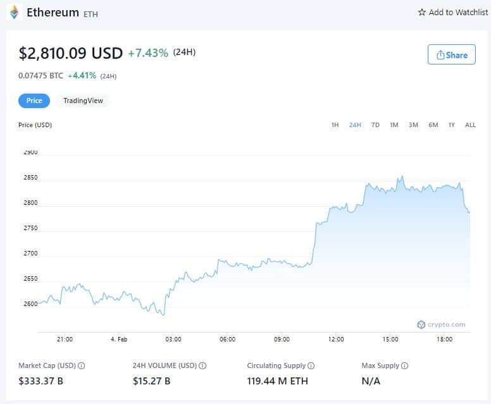Click the 2700 y-axis label
491x404 pixels.
click(x=30, y=253)
